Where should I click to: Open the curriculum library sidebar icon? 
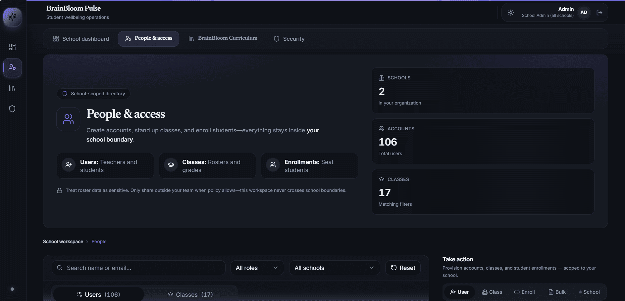coord(12,88)
